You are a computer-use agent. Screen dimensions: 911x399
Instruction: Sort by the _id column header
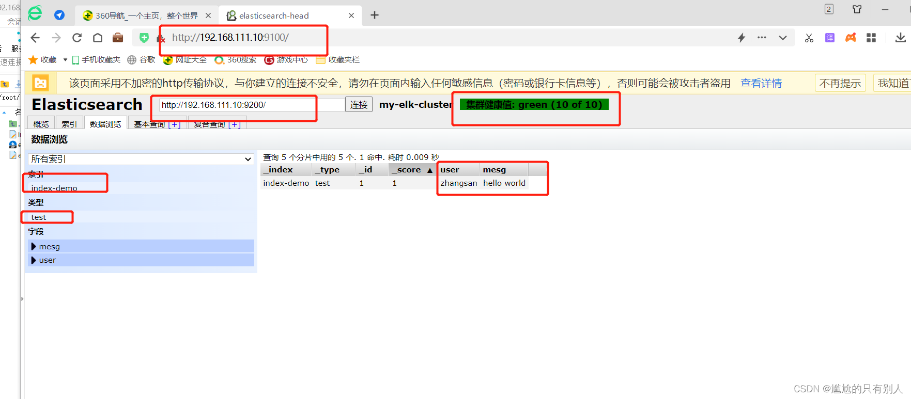click(372, 170)
